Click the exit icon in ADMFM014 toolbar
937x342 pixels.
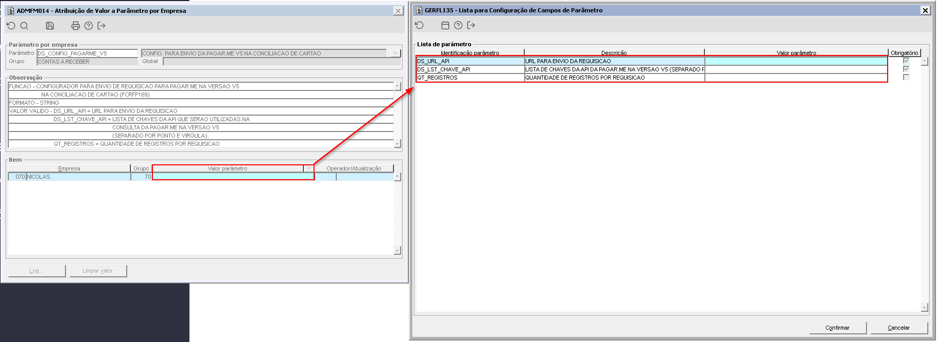point(101,26)
